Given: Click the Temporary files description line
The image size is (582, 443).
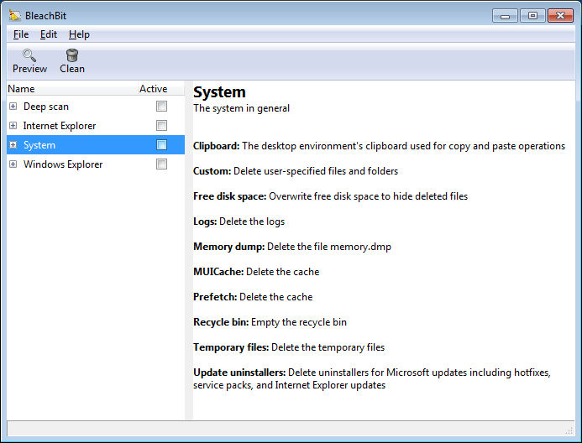Looking at the screenshot, I should 289,347.
